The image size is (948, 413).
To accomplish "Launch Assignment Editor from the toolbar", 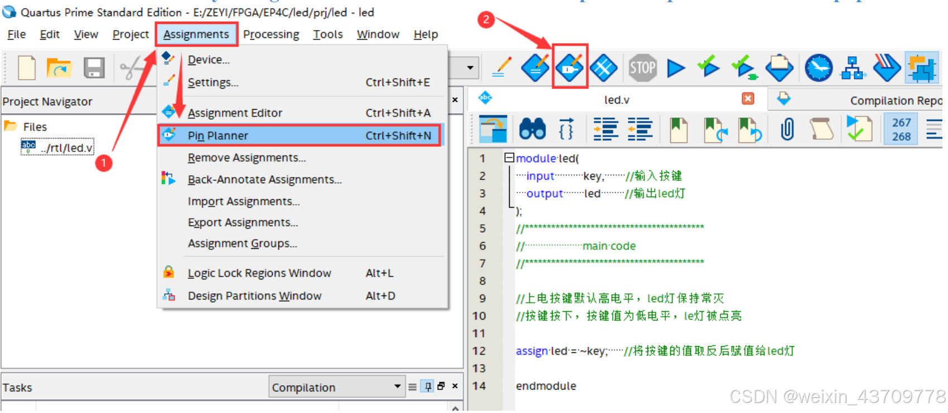I will 535,68.
